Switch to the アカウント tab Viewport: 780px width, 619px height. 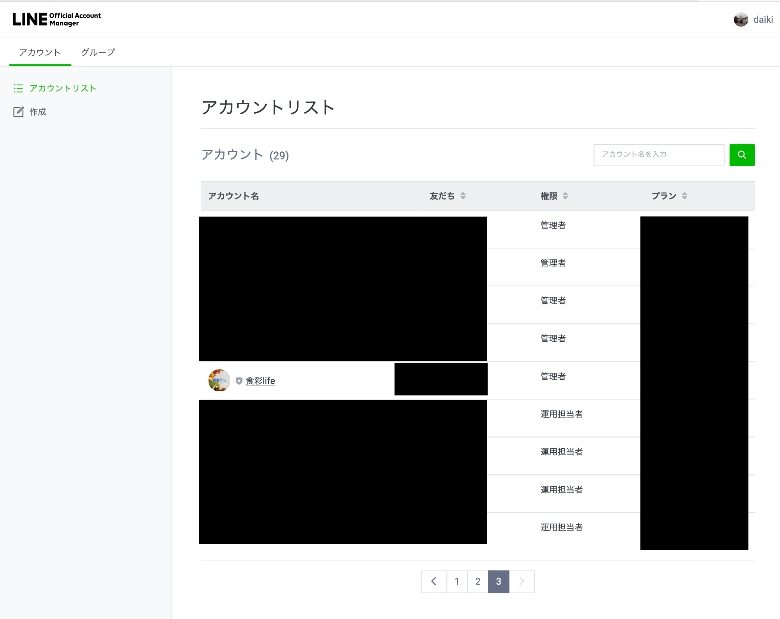[40, 52]
